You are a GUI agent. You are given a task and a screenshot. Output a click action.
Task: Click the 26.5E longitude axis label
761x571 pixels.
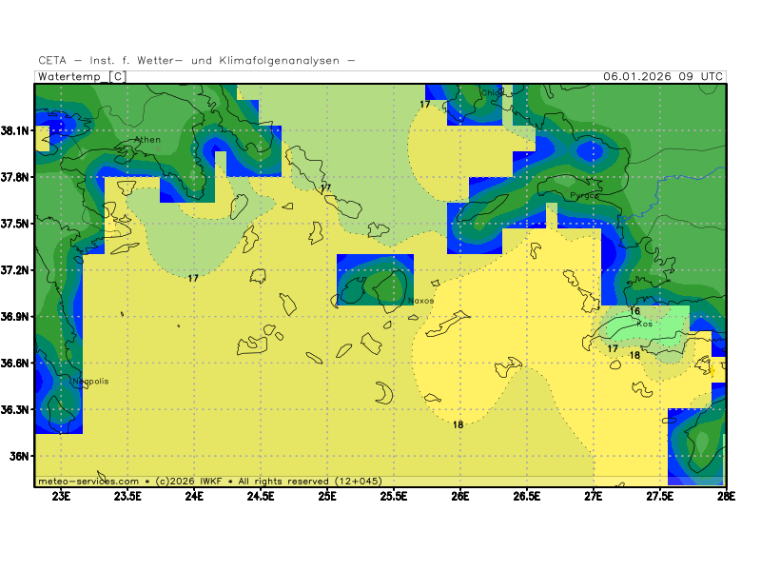click(x=527, y=496)
